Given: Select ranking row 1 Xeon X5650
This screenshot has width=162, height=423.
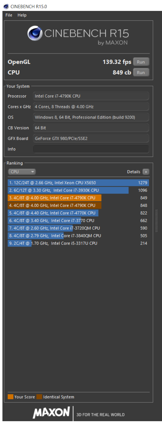Looking at the screenshot, I should [78, 183].
